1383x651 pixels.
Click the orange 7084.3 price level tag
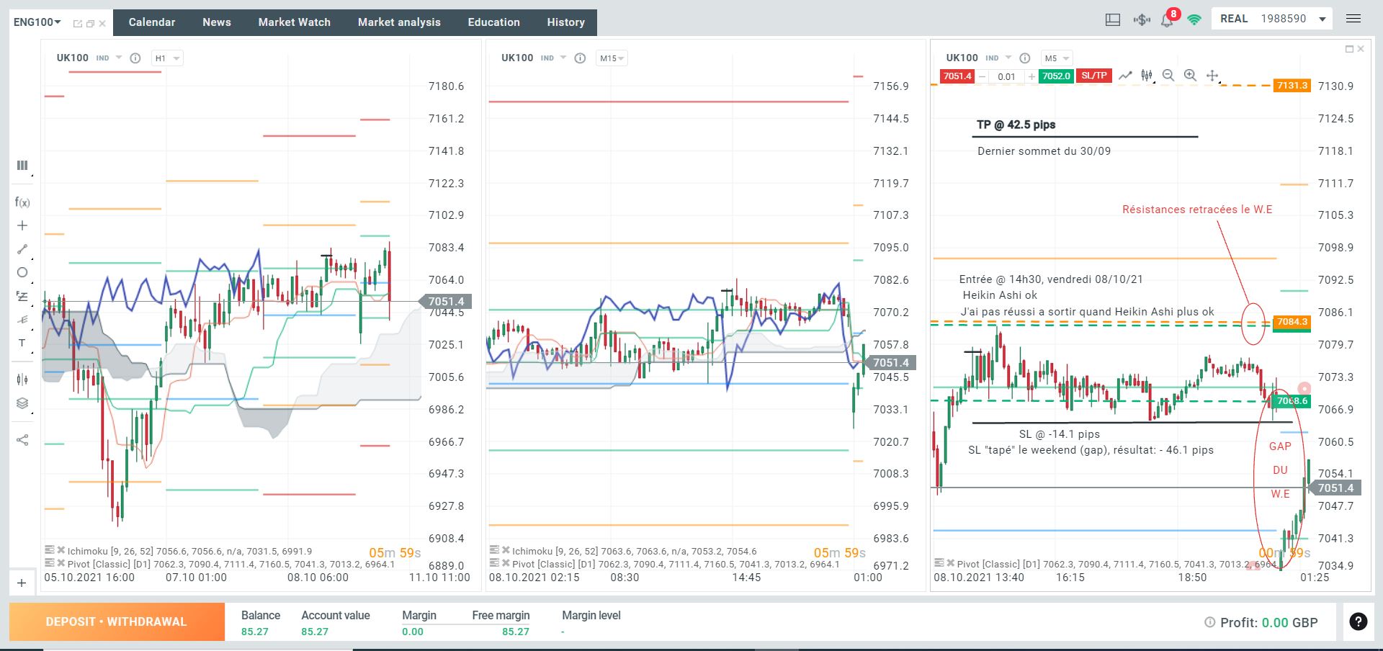pos(1292,322)
